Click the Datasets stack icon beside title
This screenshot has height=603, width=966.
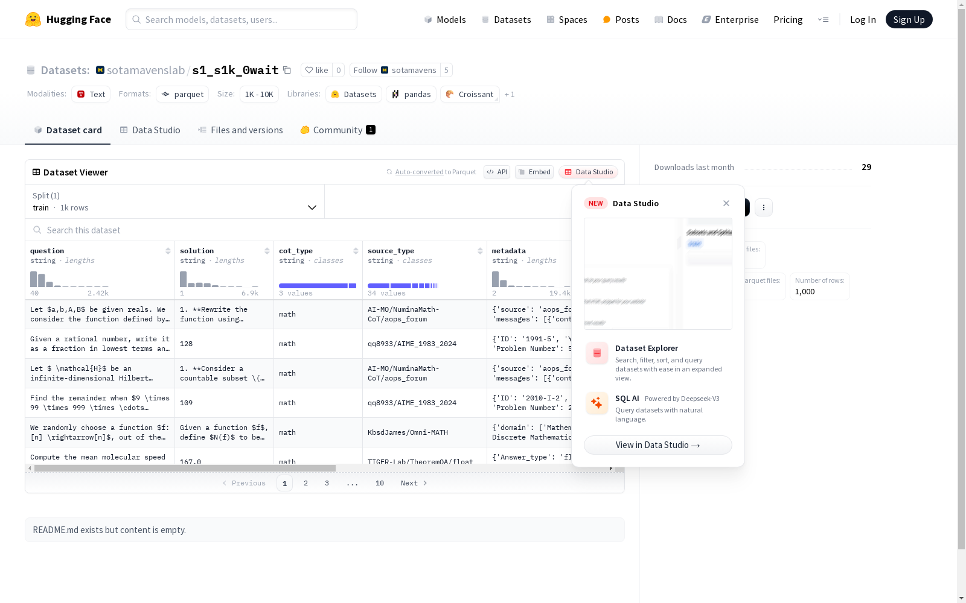[31, 71]
